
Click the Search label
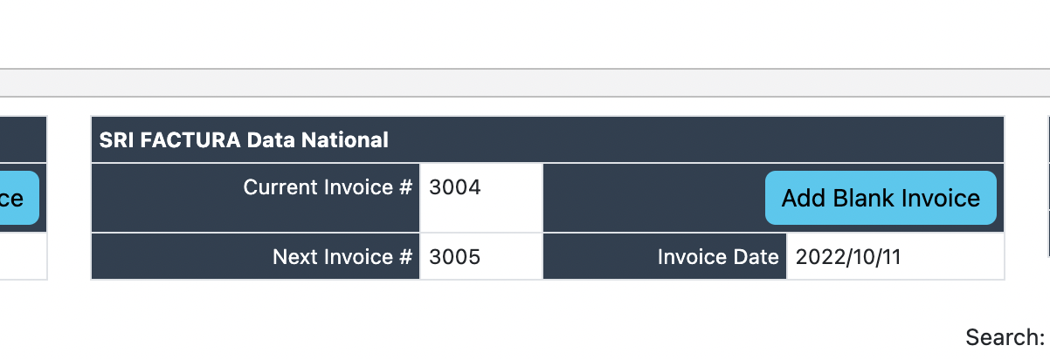pyautogui.click(x=1005, y=337)
